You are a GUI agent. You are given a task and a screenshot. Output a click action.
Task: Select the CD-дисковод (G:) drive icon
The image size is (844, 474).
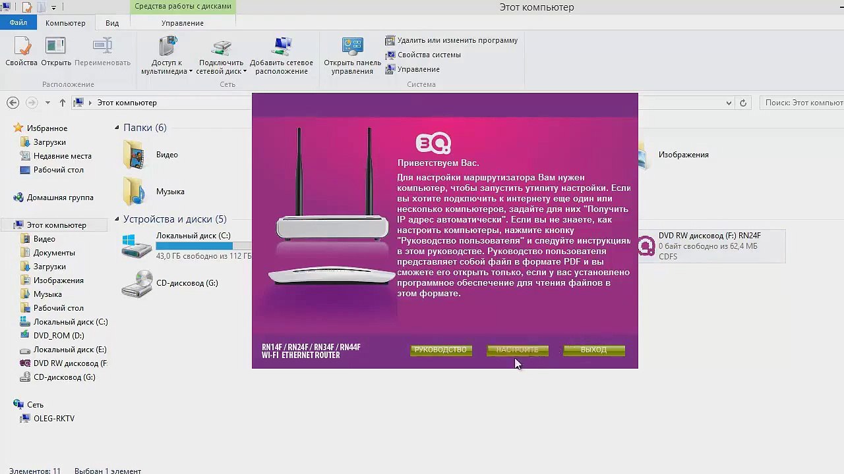(137, 284)
